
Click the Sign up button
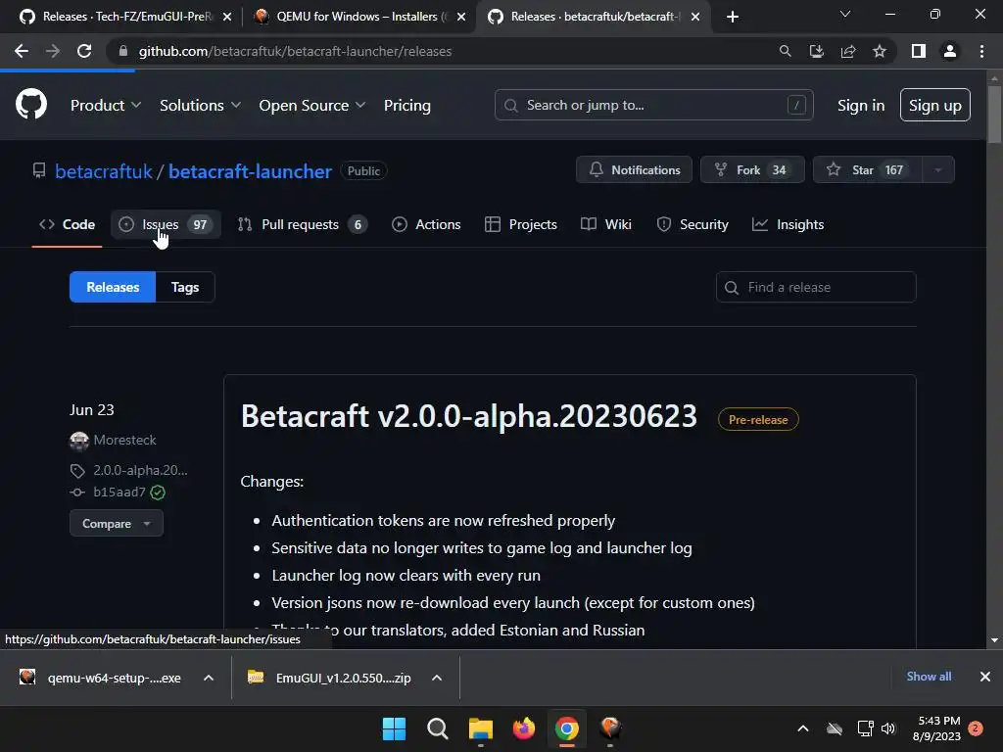point(934,105)
